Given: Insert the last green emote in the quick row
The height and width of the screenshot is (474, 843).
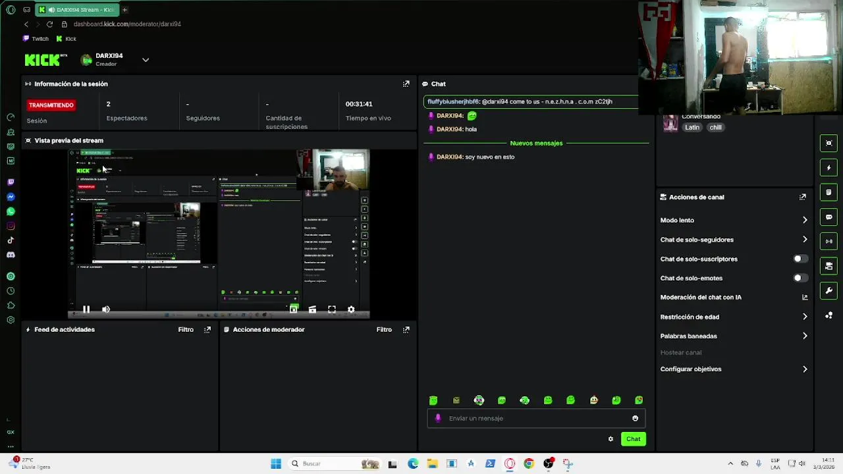Looking at the screenshot, I should coord(639,400).
